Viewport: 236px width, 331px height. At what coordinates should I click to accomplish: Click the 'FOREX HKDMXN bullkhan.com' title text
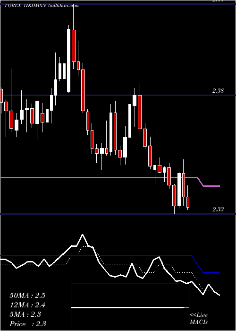pos(42,6)
